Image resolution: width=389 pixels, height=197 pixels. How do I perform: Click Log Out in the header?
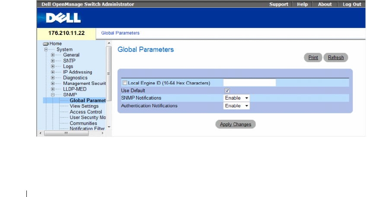[352, 4]
